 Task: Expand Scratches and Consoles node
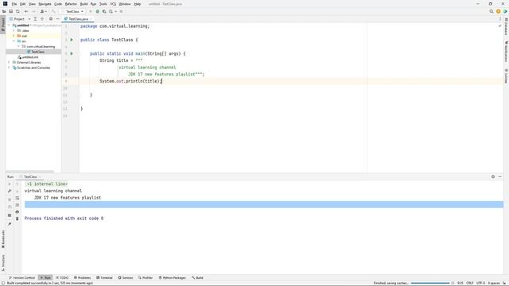coord(9,68)
